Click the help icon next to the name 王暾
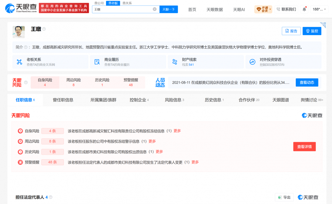This screenshot has height=204, width=332. point(44,29)
